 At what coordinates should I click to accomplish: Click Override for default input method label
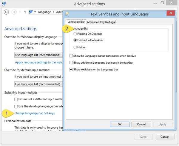[x=27, y=70]
